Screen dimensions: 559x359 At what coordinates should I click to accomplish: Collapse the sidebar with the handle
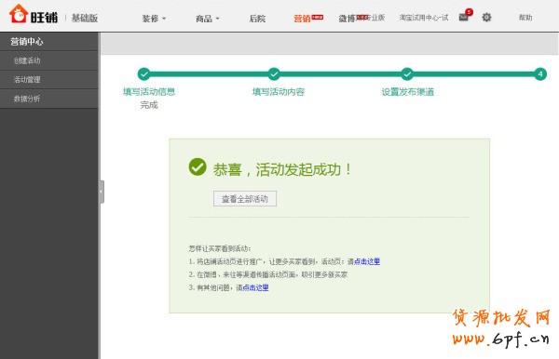102,192
